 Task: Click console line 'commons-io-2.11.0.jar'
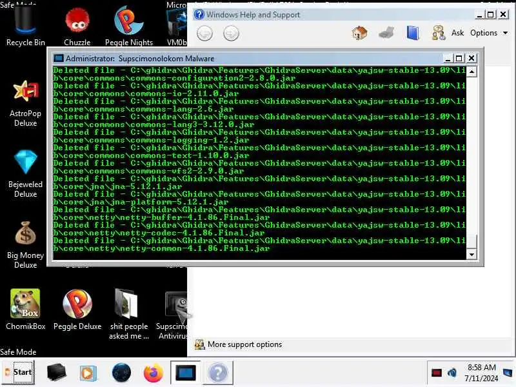pos(146,94)
